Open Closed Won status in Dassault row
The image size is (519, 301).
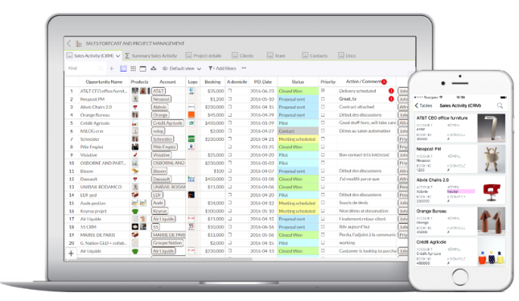pos(298,179)
